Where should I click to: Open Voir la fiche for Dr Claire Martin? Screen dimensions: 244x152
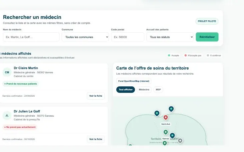[96, 96]
